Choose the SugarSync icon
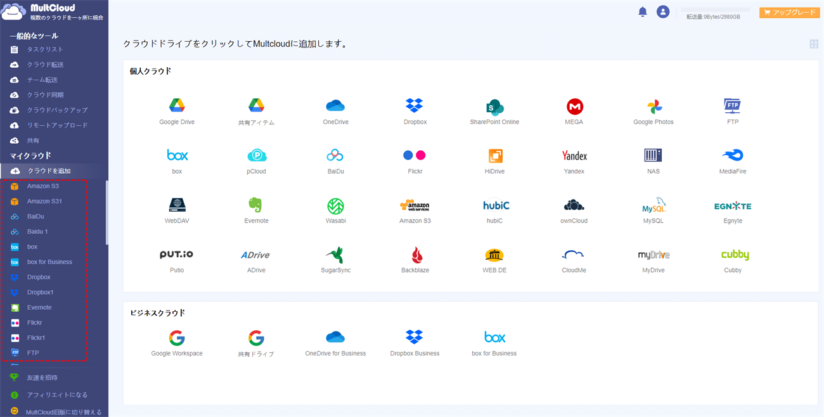The height and width of the screenshot is (417, 824). 335,255
